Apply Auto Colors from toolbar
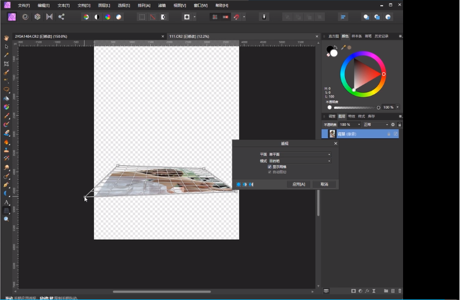 coord(108,17)
